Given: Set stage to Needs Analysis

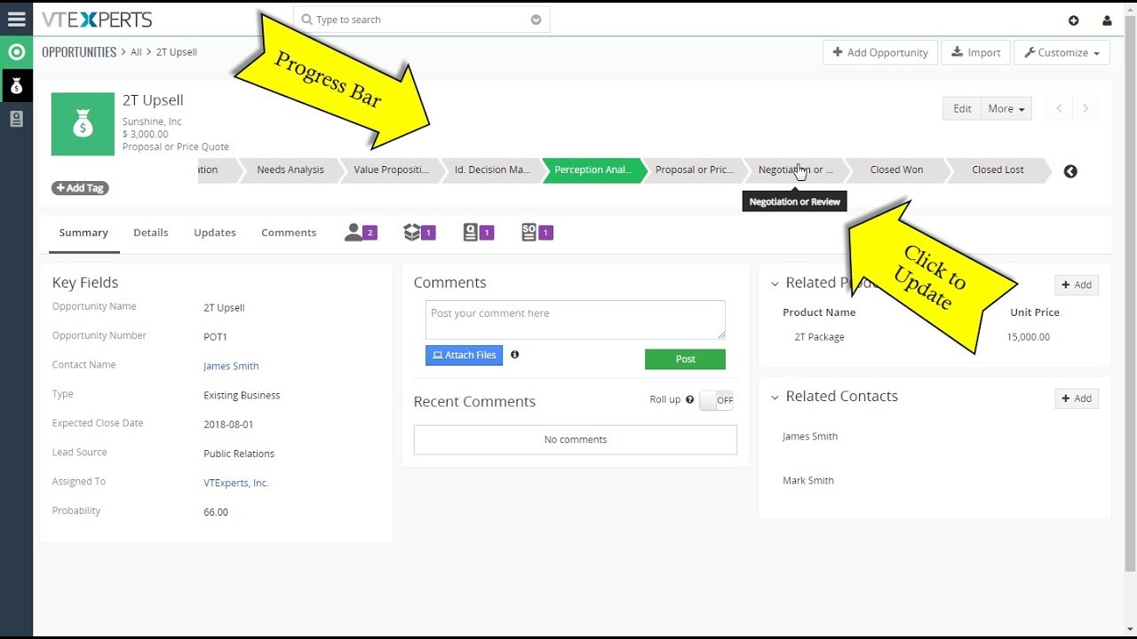Looking at the screenshot, I should [290, 170].
